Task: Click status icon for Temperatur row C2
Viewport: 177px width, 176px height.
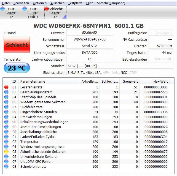Action: (x=6, y=142)
